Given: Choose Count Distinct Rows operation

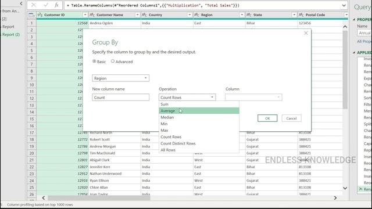Looking at the screenshot, I should (x=199, y=143).
